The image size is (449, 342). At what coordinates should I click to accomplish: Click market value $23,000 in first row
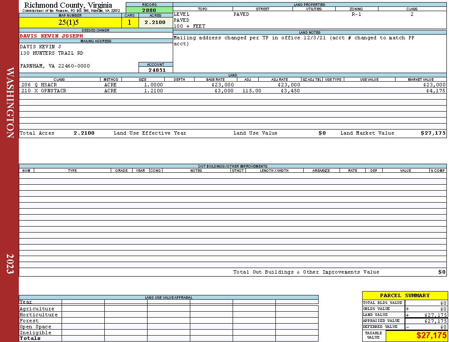pos(434,85)
